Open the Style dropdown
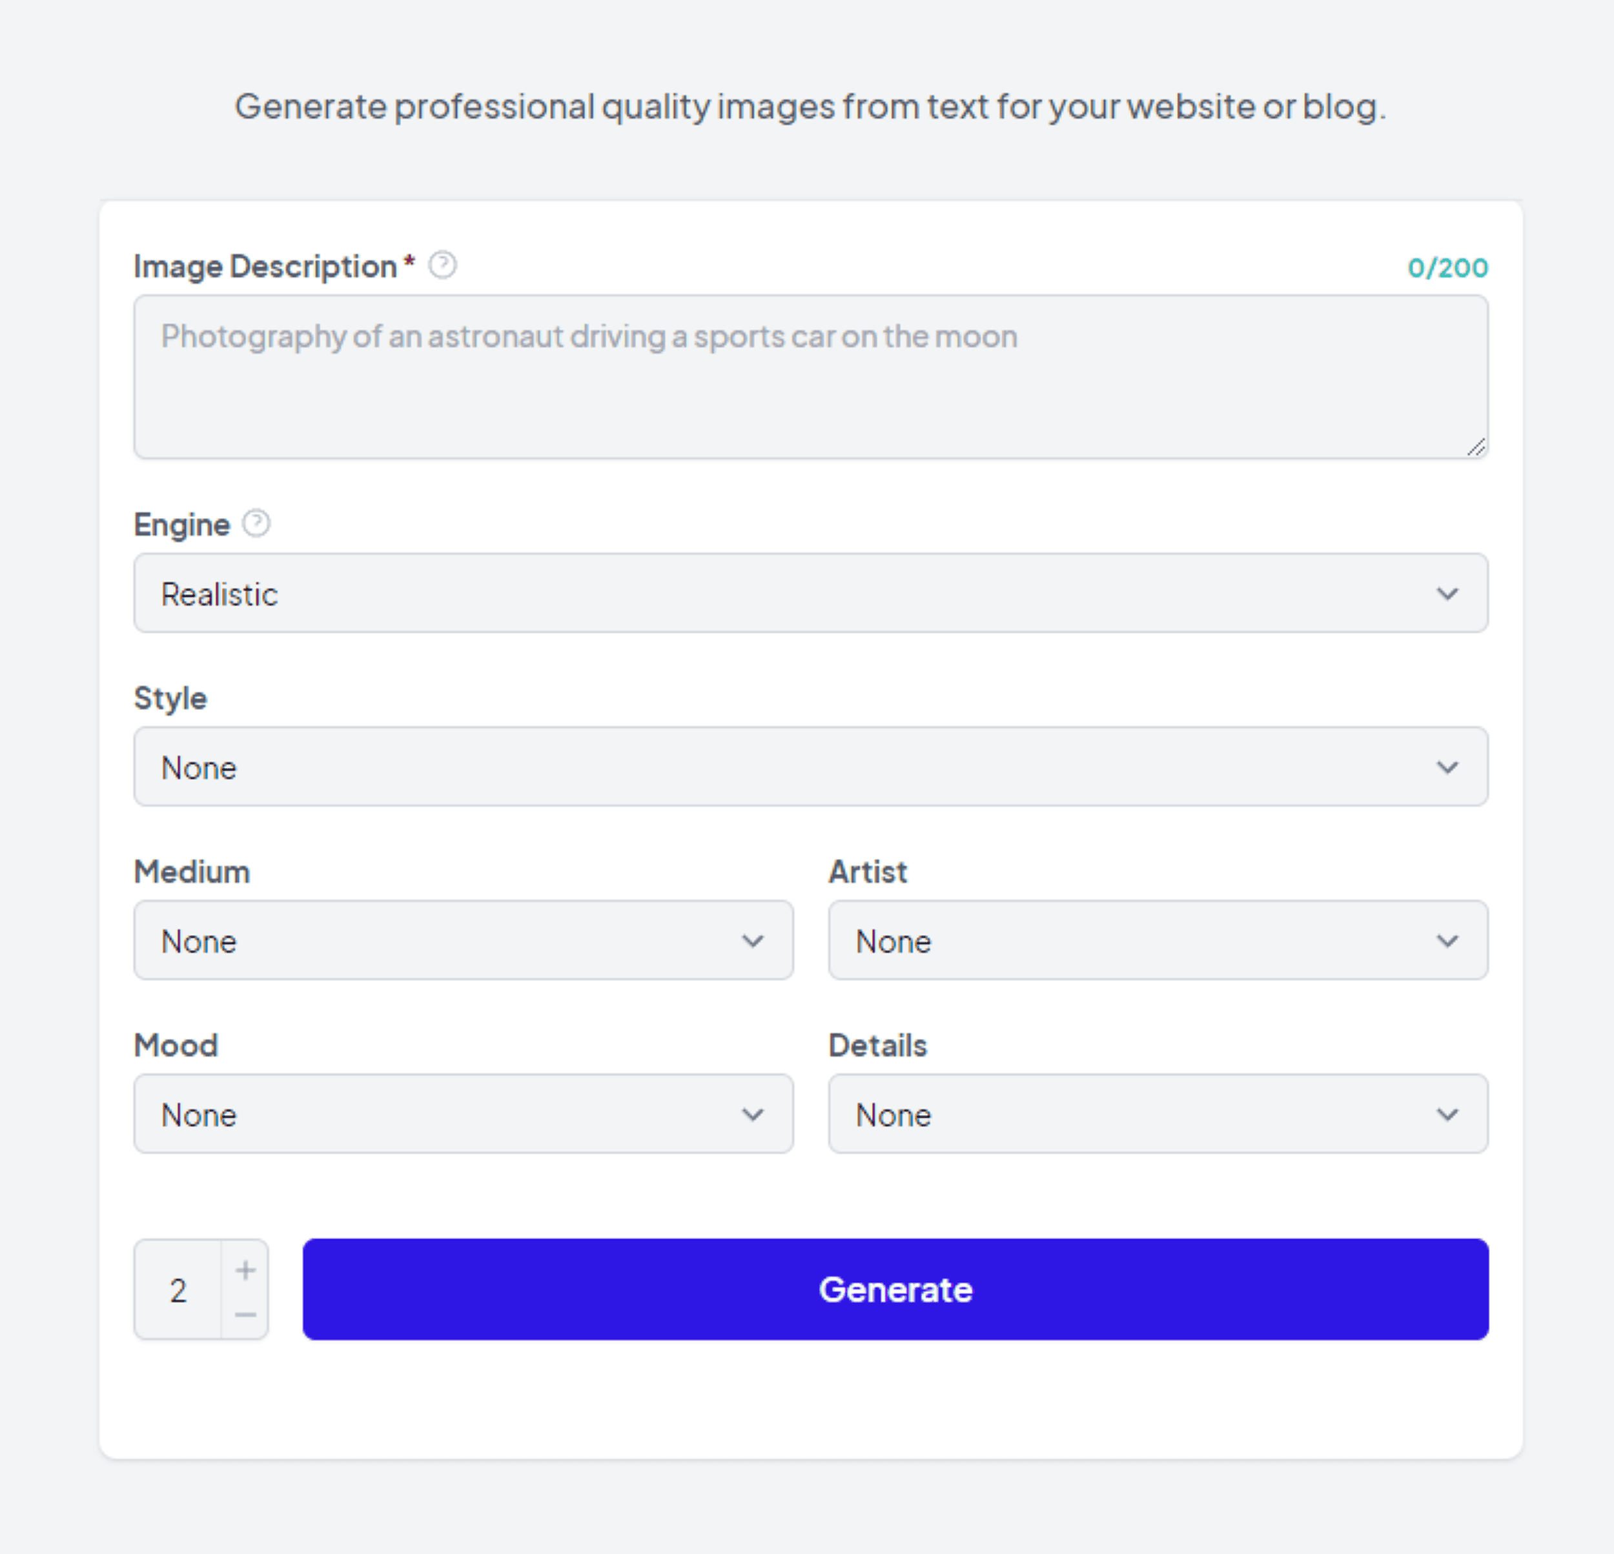 pyautogui.click(x=810, y=767)
